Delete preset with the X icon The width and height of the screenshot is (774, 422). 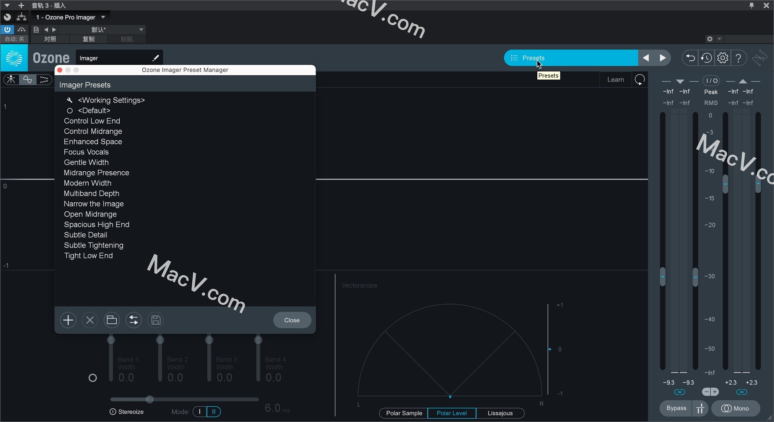(90, 320)
